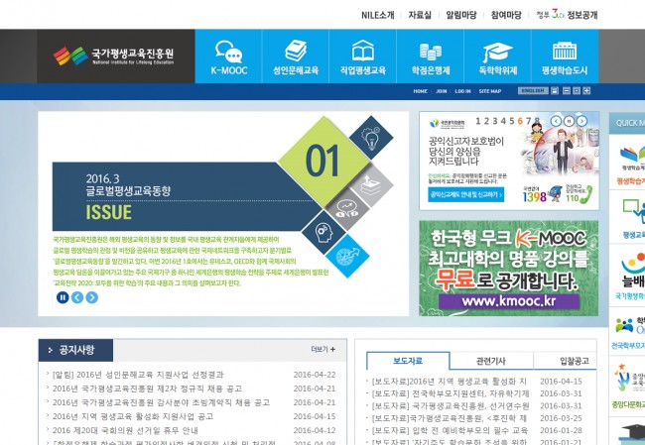Open 참여마당 top menu
This screenshot has height=445, width=645.
[x=506, y=15]
